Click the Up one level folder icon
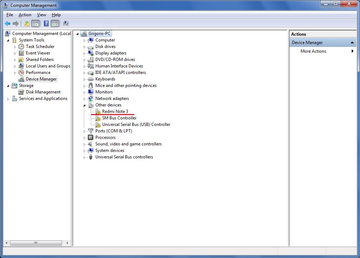The height and width of the screenshot is (258, 360). pos(27,24)
